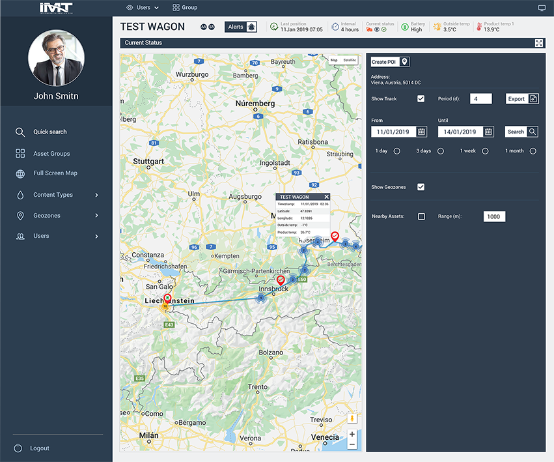This screenshot has height=462, width=554.
Task: Open the Group menu in top bar
Action: pos(185,7)
